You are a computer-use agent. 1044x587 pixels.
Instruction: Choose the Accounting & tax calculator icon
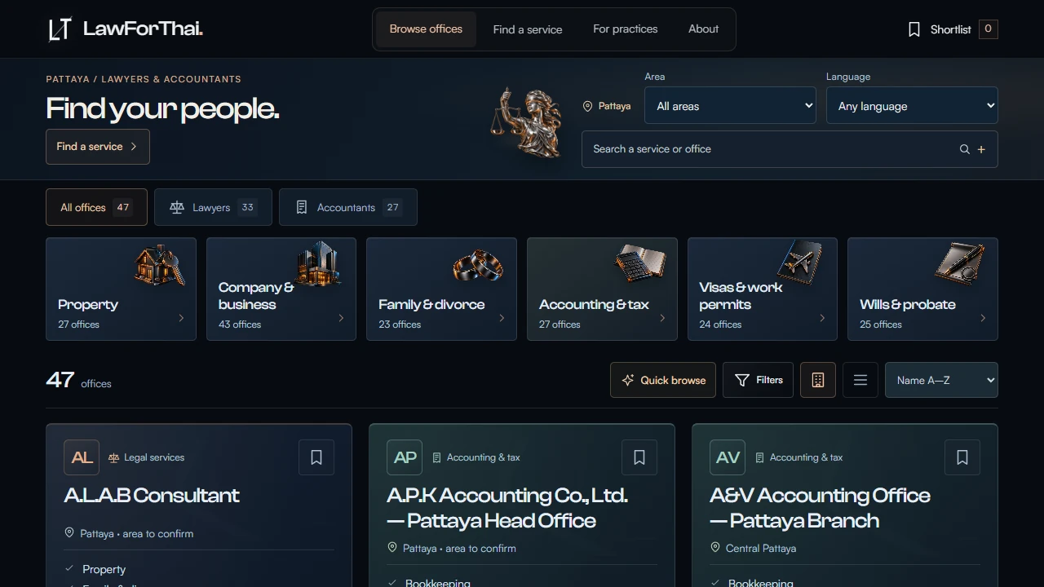[640, 263]
